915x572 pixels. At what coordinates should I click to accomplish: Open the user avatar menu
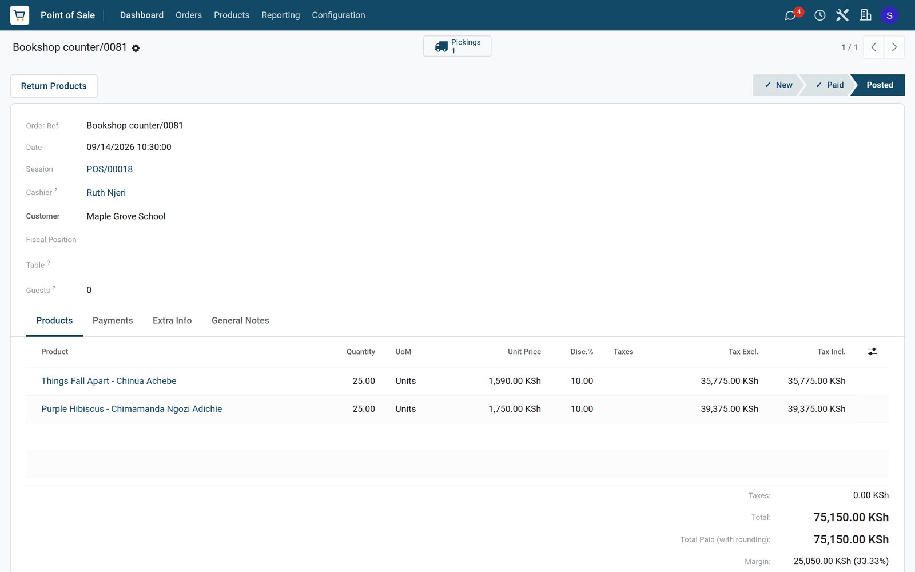pos(889,15)
